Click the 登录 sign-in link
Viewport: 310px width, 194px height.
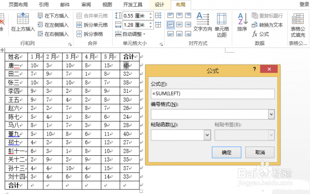click(304, 4)
